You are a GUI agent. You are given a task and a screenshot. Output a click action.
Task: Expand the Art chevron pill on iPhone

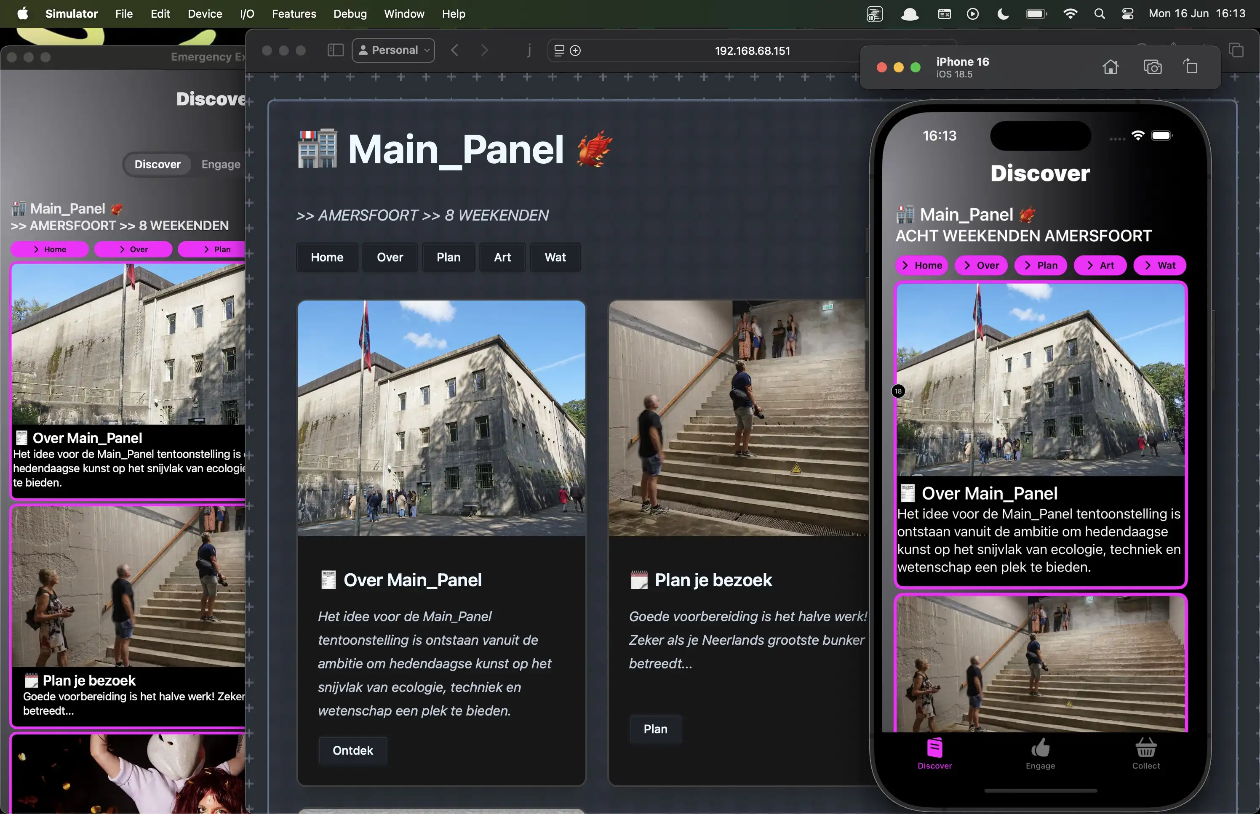[1100, 265]
